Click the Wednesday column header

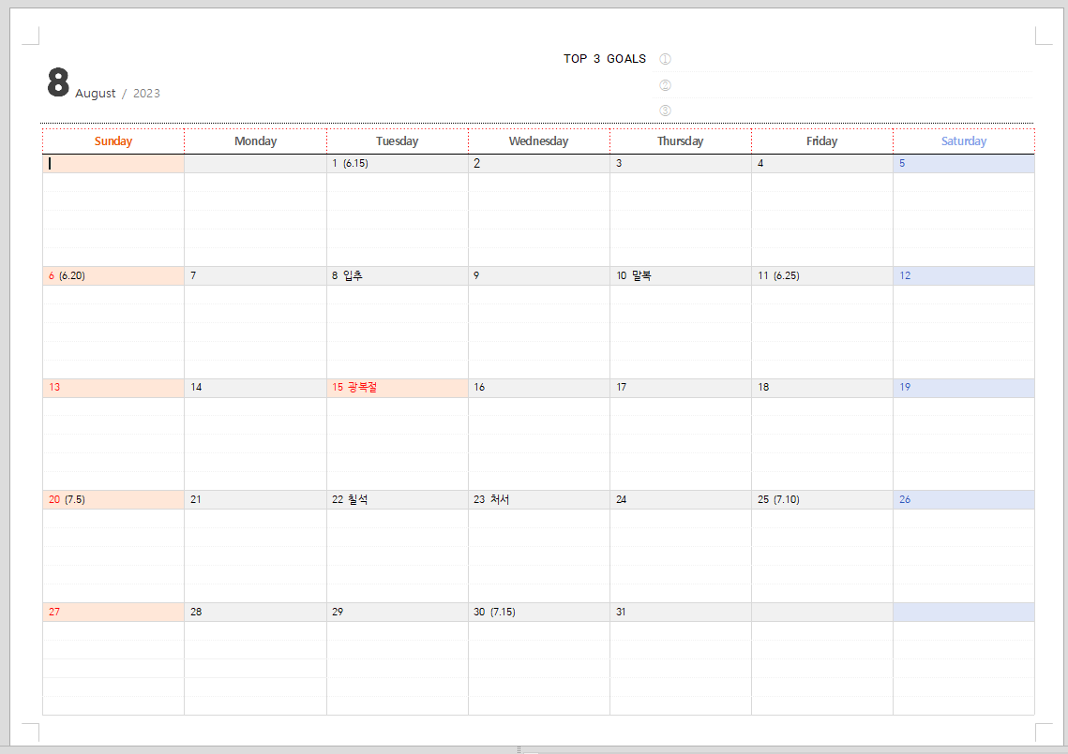539,141
